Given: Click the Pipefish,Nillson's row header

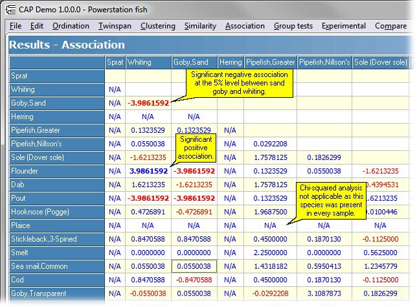Looking at the screenshot, I should 56,144.
